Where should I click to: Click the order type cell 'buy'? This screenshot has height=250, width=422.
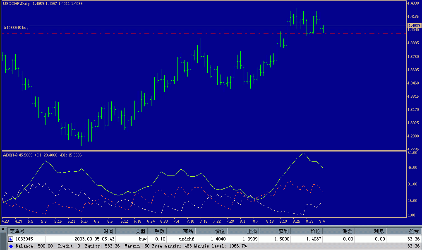(143, 239)
